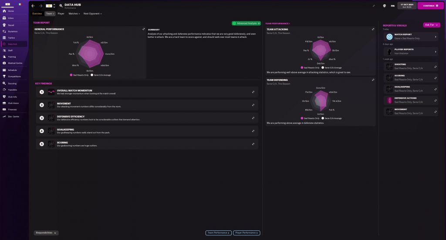Expand the General Performance chart
The height and width of the screenshot is (240, 446).
click(x=143, y=29)
